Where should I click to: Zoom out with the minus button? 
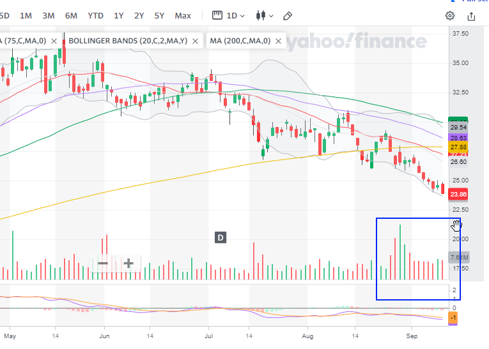pos(102,263)
